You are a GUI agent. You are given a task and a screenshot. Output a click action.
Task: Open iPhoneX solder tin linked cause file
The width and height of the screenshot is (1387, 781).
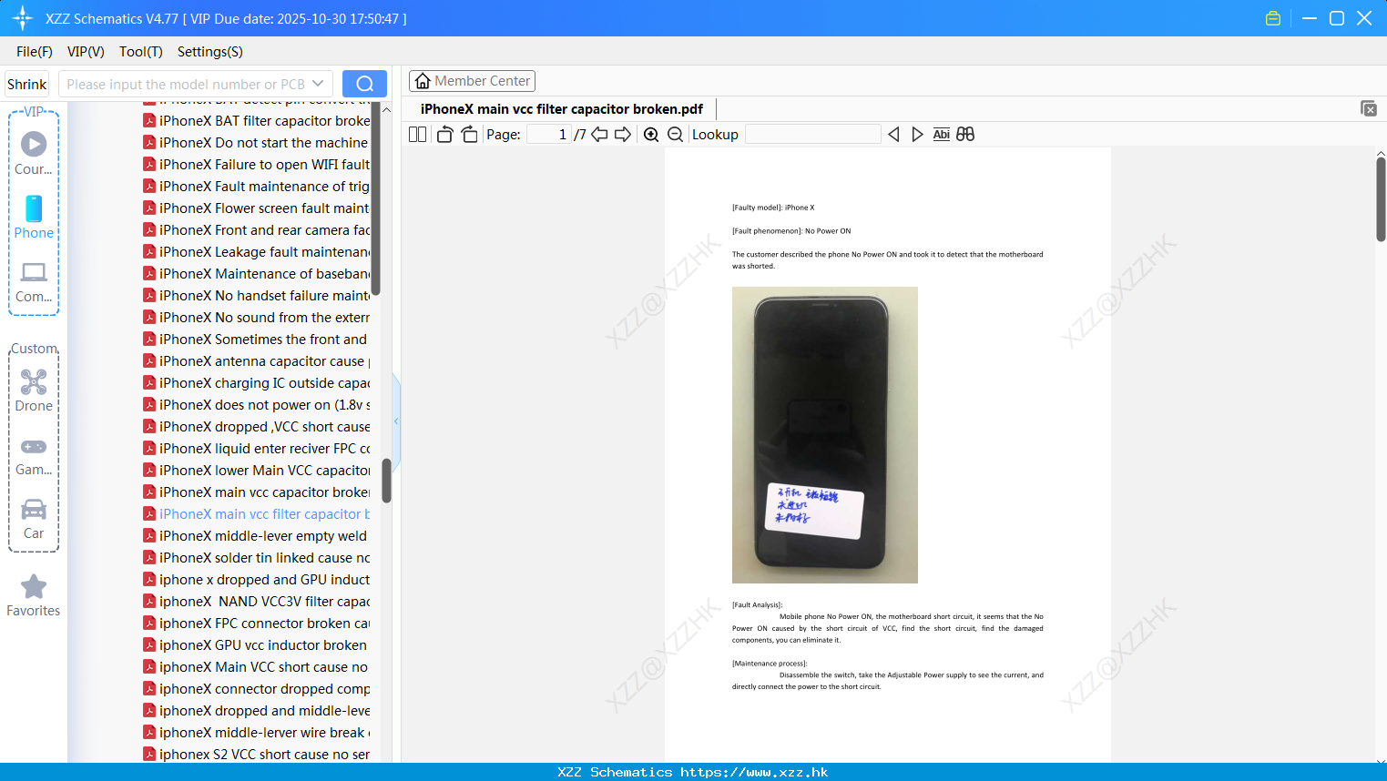[257, 557]
